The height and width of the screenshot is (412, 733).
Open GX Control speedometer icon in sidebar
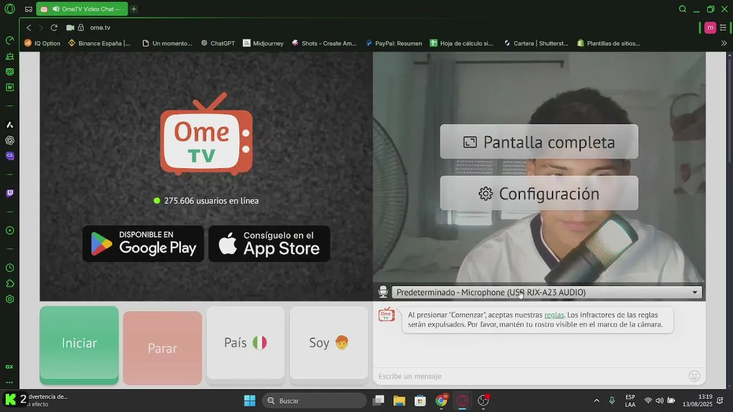point(9,41)
